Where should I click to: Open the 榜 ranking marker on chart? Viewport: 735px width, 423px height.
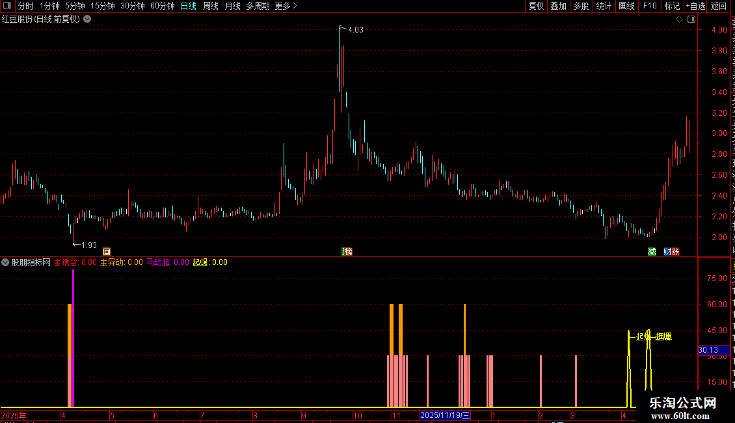tap(347, 252)
